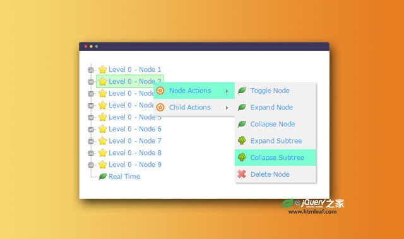The height and width of the screenshot is (239, 404).
Task: Open the Child Actions submenu arrow
Action: coord(227,108)
